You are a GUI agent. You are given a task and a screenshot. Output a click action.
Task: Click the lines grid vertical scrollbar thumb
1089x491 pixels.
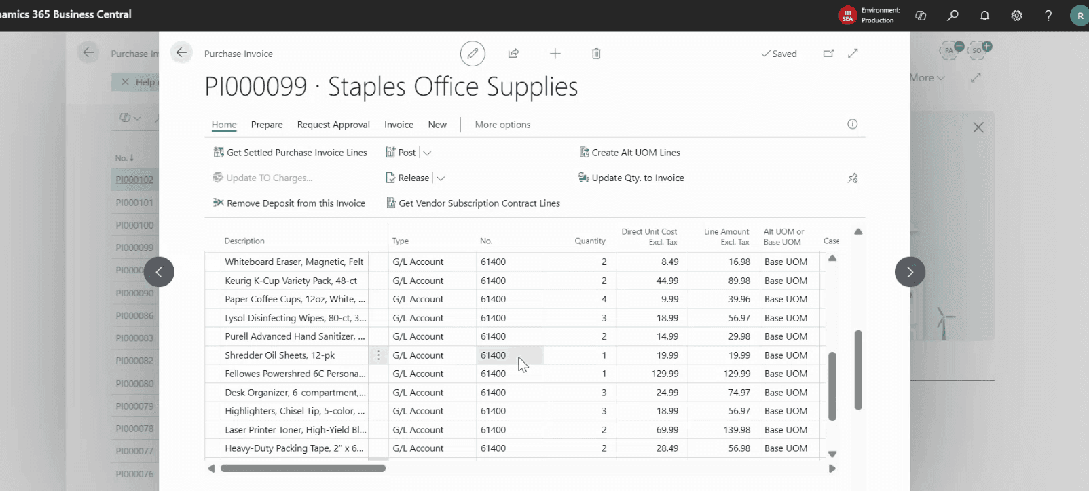coord(832,386)
